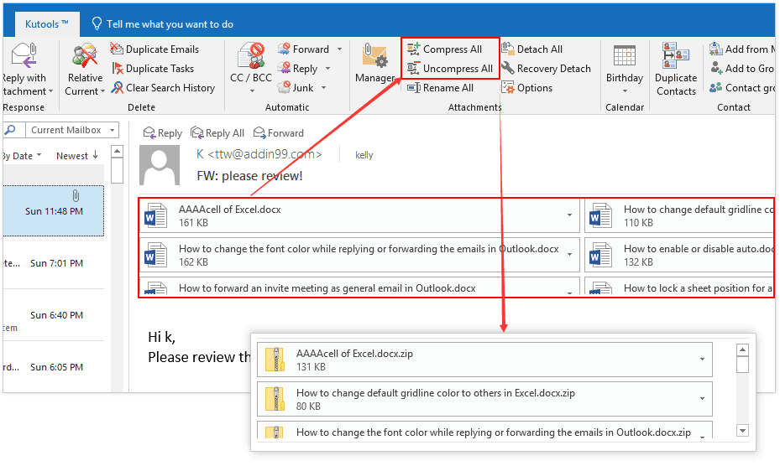Image resolution: width=780 pixels, height=466 pixels.
Task: Open AAAAcell of Excel.docx attachment
Action: (359, 215)
